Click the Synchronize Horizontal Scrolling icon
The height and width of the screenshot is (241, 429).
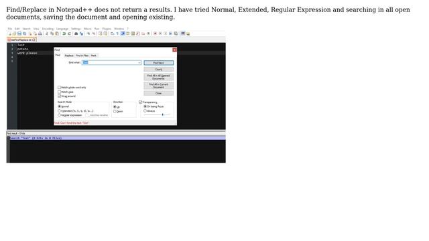point(105,33)
